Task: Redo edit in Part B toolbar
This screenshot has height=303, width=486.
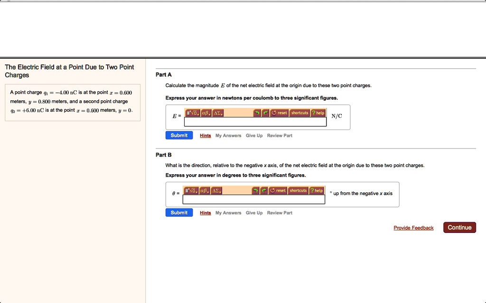Action: (x=264, y=190)
